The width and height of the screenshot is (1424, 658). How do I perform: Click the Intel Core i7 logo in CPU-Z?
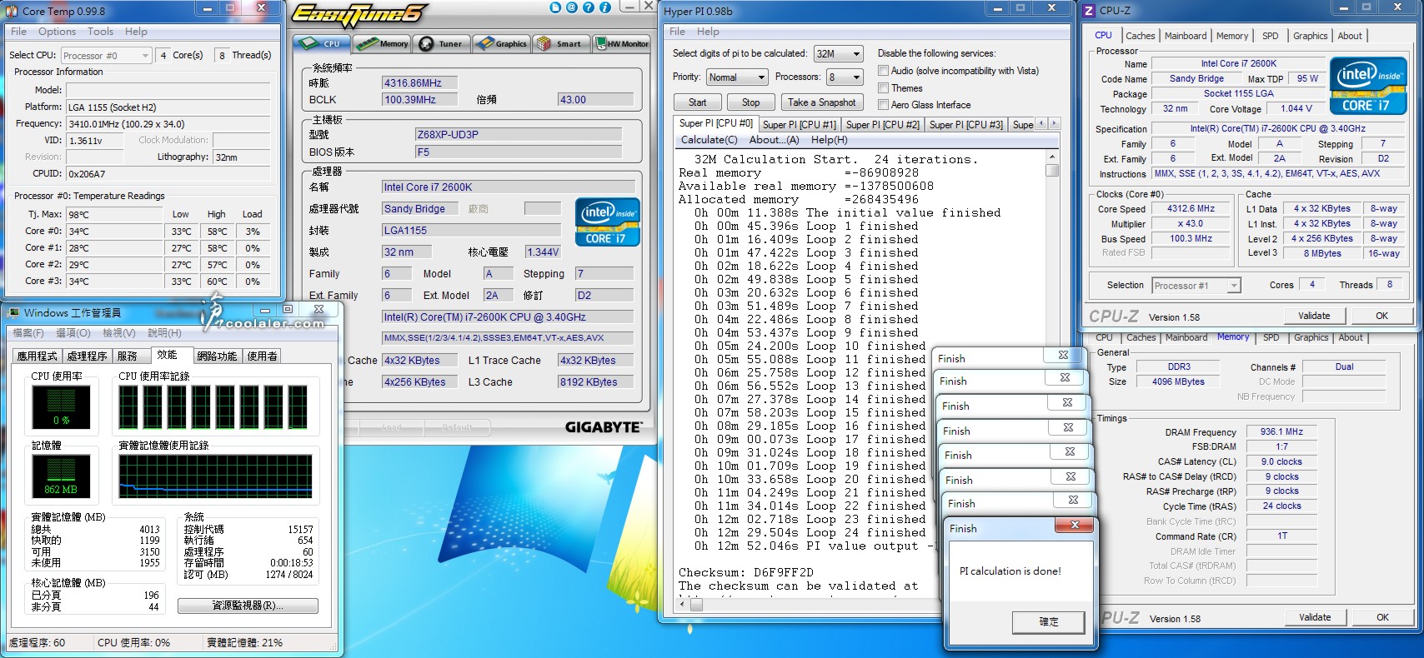pyautogui.click(x=1368, y=86)
